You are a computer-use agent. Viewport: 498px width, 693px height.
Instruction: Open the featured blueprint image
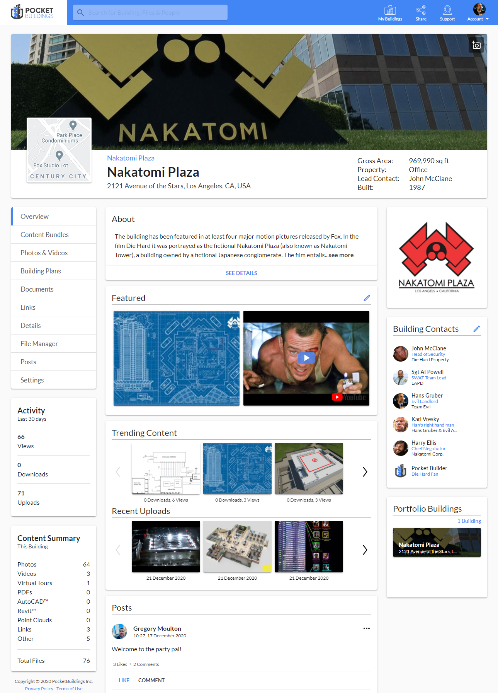tap(177, 358)
